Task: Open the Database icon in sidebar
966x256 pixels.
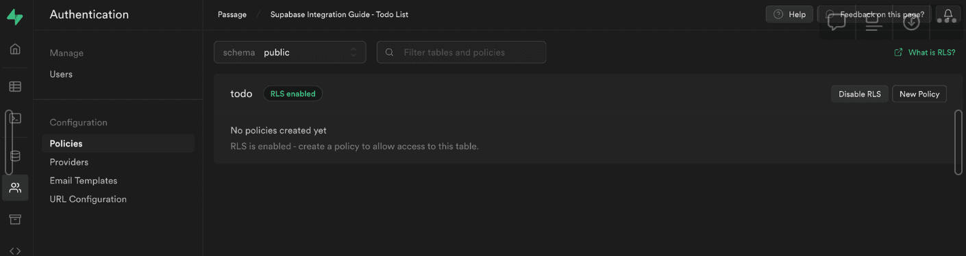Action: 15,155
